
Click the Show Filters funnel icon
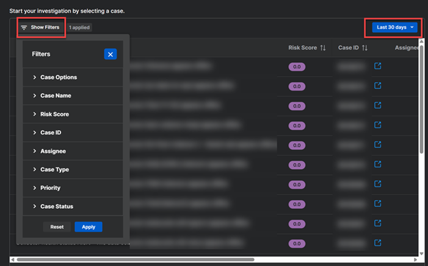click(24, 28)
